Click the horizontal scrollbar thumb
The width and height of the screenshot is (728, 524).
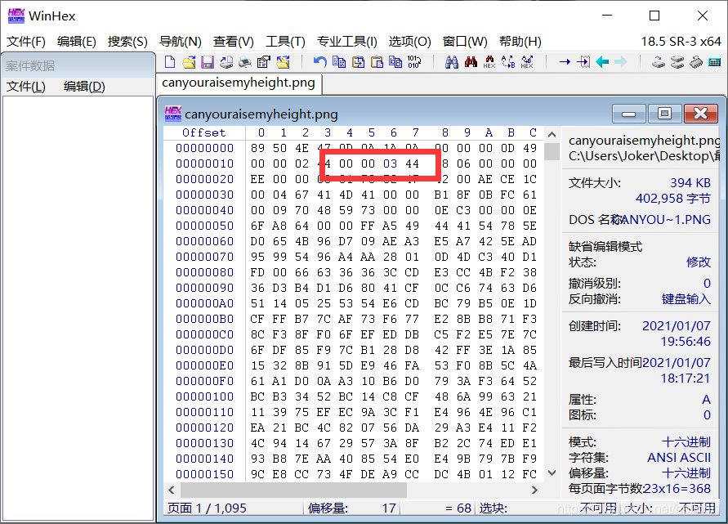[x=293, y=490]
